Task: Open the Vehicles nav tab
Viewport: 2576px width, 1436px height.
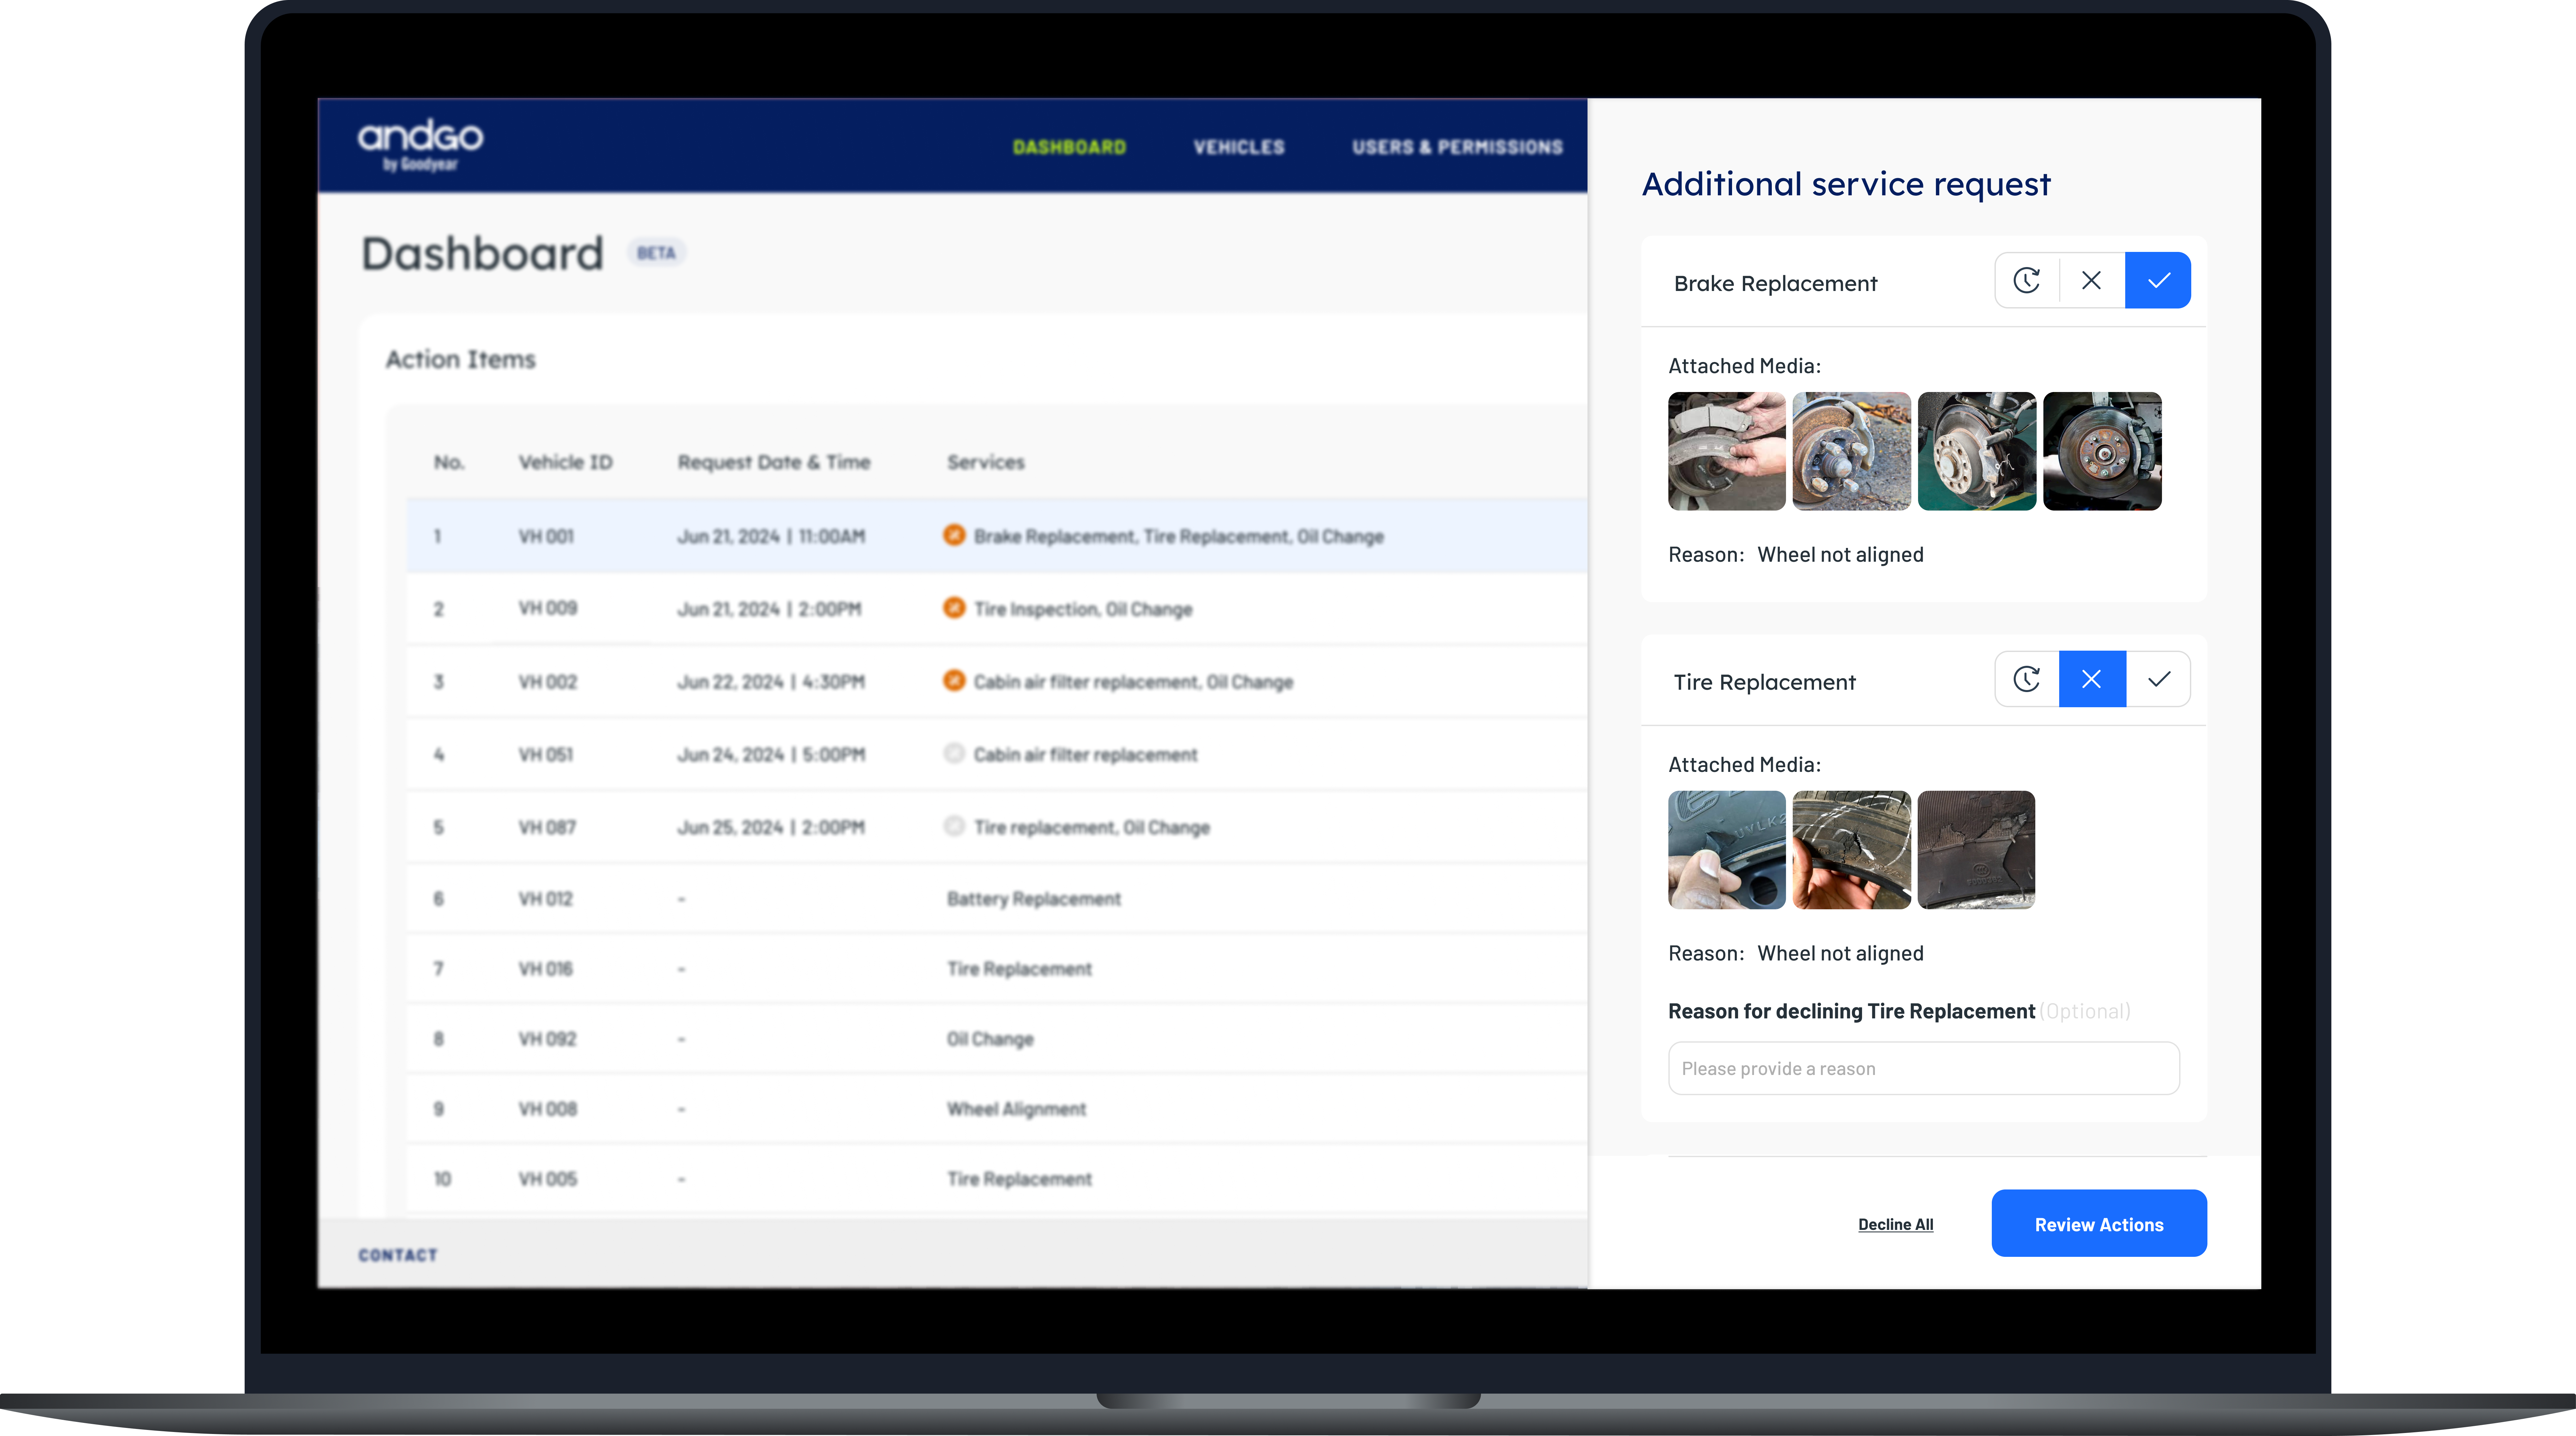Action: [x=1239, y=148]
